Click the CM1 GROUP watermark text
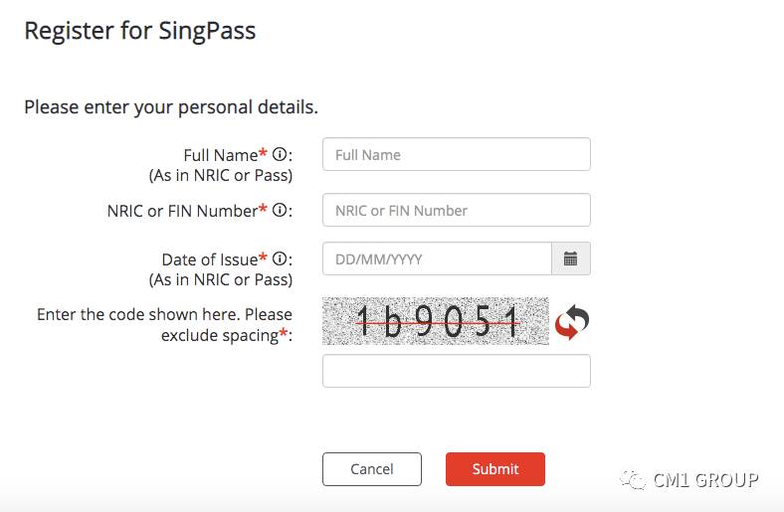Viewport: 784px width, 512px height. point(705,481)
